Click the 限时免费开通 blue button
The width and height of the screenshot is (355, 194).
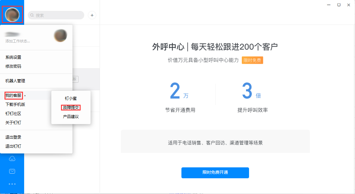[x=215, y=173]
